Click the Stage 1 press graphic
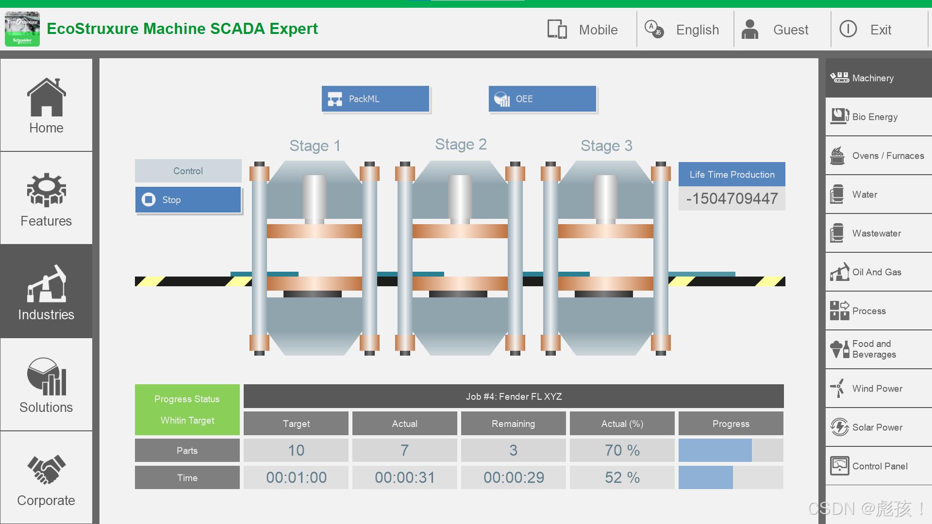 coord(315,258)
